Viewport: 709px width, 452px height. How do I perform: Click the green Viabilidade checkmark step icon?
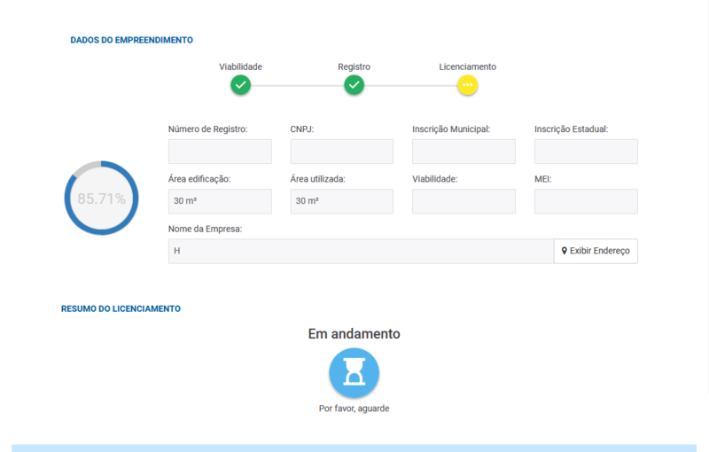[240, 85]
